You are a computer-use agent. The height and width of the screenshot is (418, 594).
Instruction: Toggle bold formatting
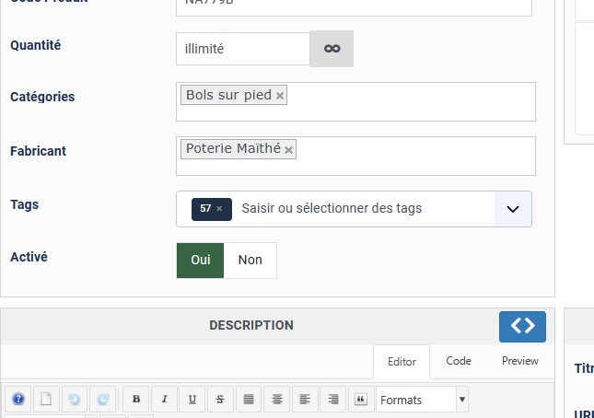136,400
